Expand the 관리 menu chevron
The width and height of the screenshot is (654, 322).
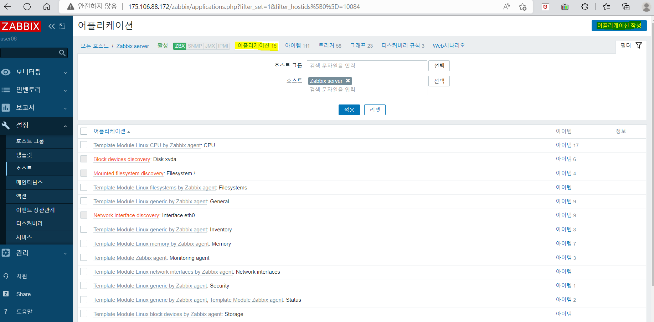pos(65,253)
